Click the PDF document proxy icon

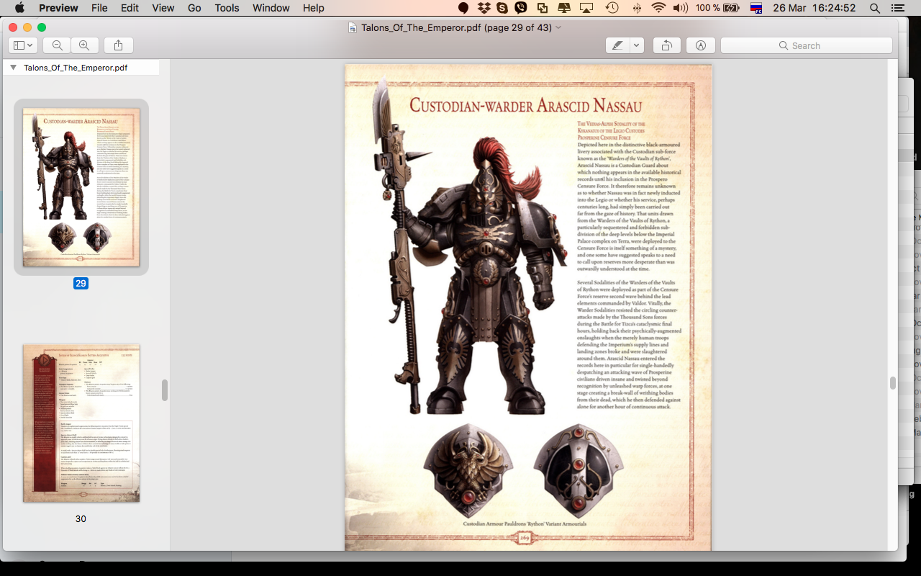tap(353, 27)
